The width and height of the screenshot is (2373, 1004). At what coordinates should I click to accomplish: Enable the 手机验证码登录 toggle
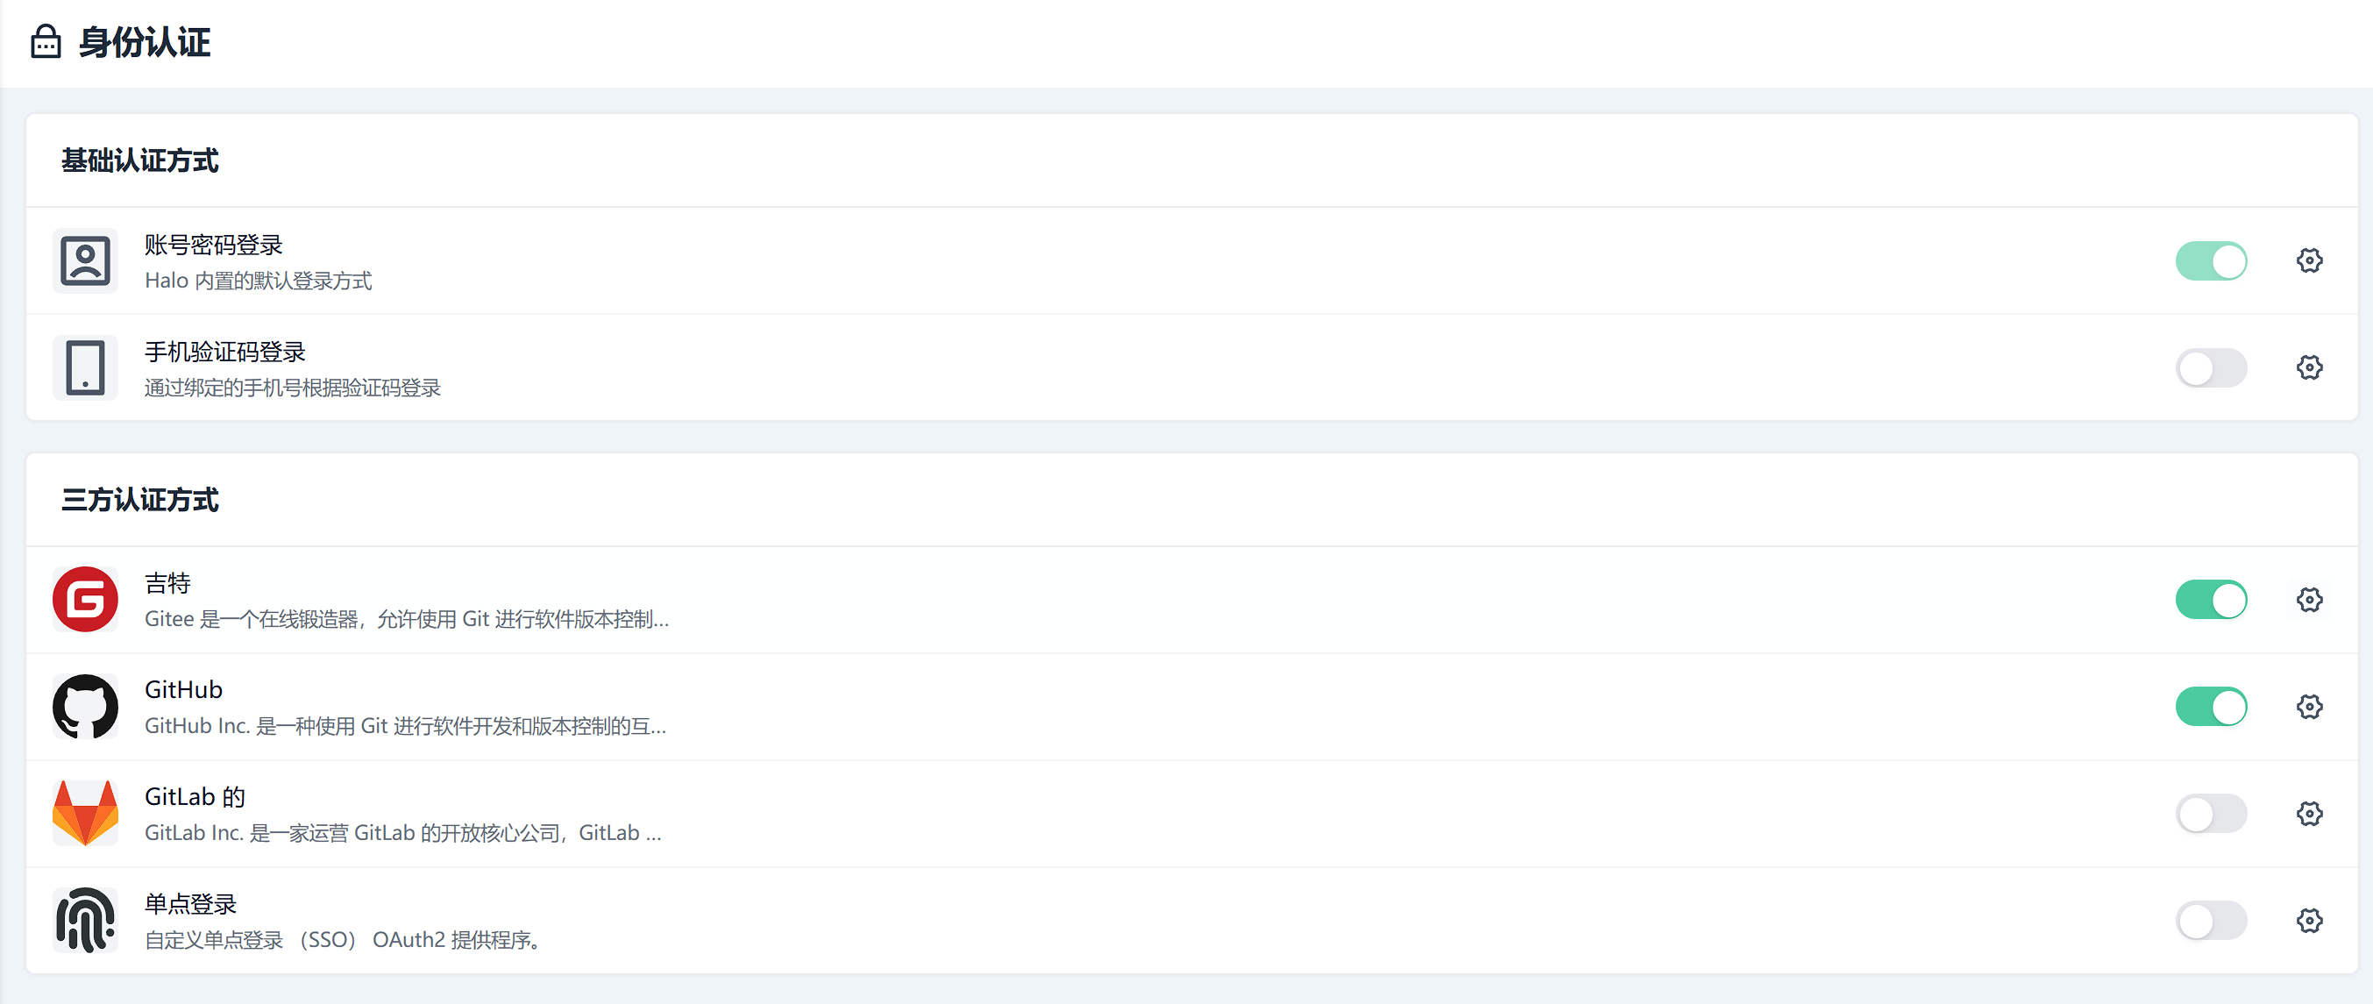(2211, 367)
